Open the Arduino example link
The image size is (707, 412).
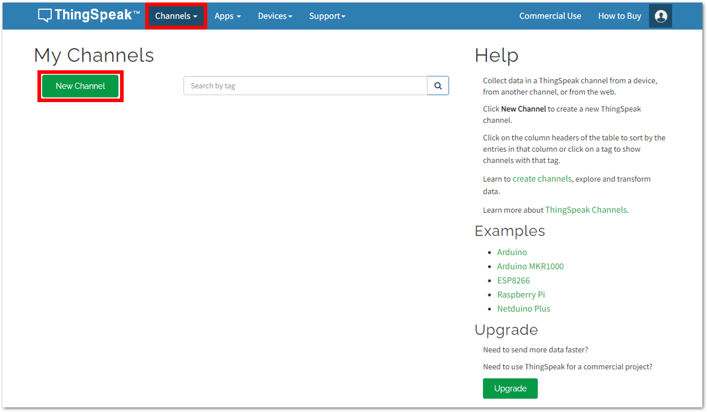[512, 252]
